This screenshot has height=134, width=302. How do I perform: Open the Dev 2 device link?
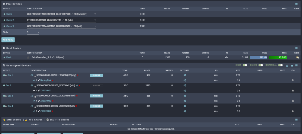[x=8, y=85]
